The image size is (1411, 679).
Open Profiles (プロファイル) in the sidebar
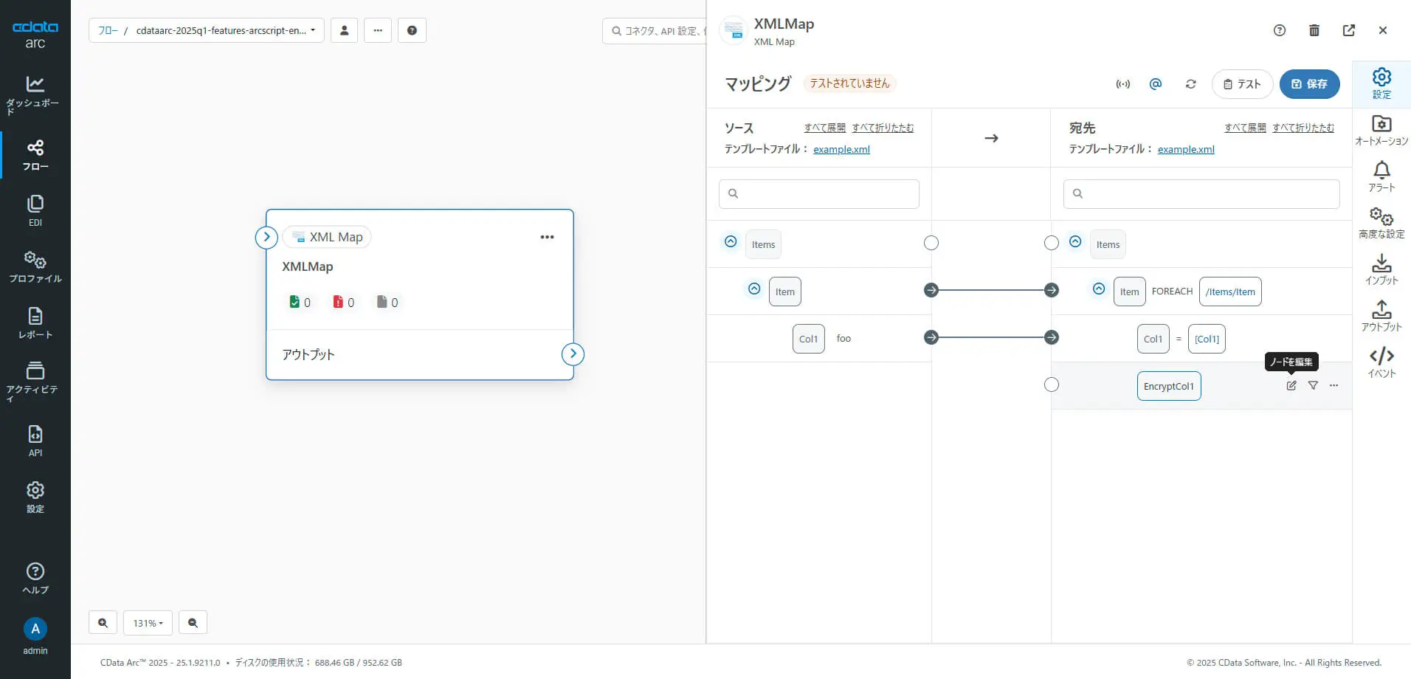coord(35,267)
